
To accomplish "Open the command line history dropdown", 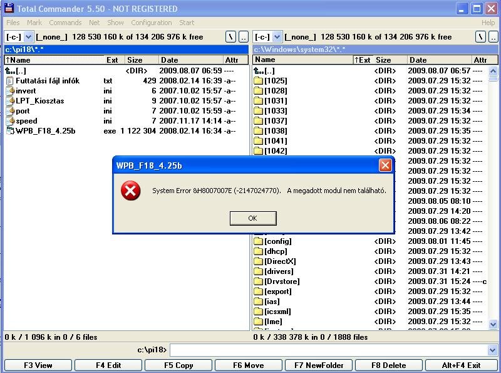I will click(x=493, y=350).
